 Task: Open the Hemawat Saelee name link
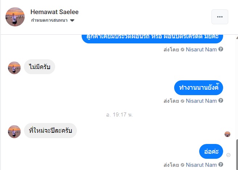[54, 12]
